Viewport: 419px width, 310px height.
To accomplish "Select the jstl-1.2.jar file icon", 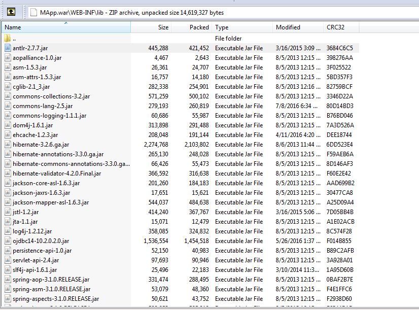I will [8, 212].
